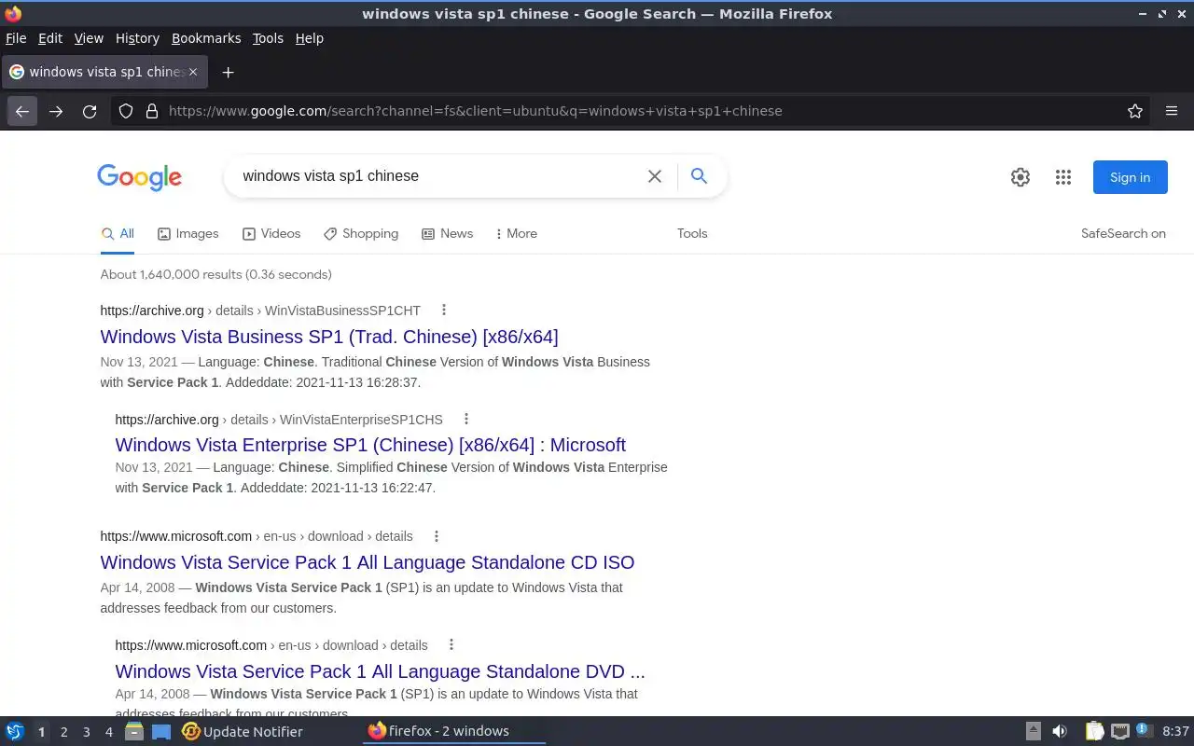This screenshot has height=746, width=1194.
Task: Open the Help menu
Action: [310, 38]
